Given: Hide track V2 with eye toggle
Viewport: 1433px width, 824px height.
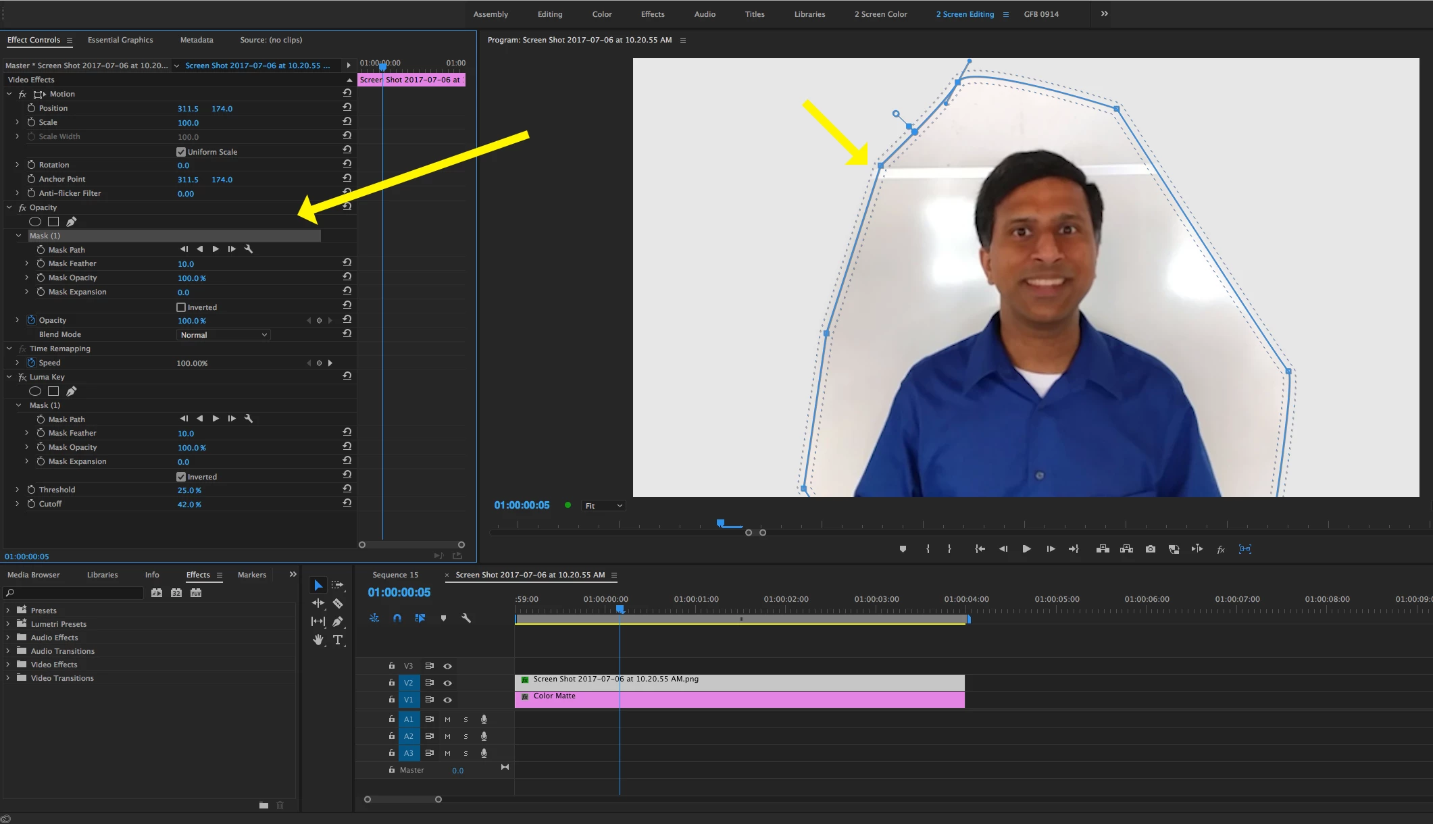Looking at the screenshot, I should pos(447,683).
